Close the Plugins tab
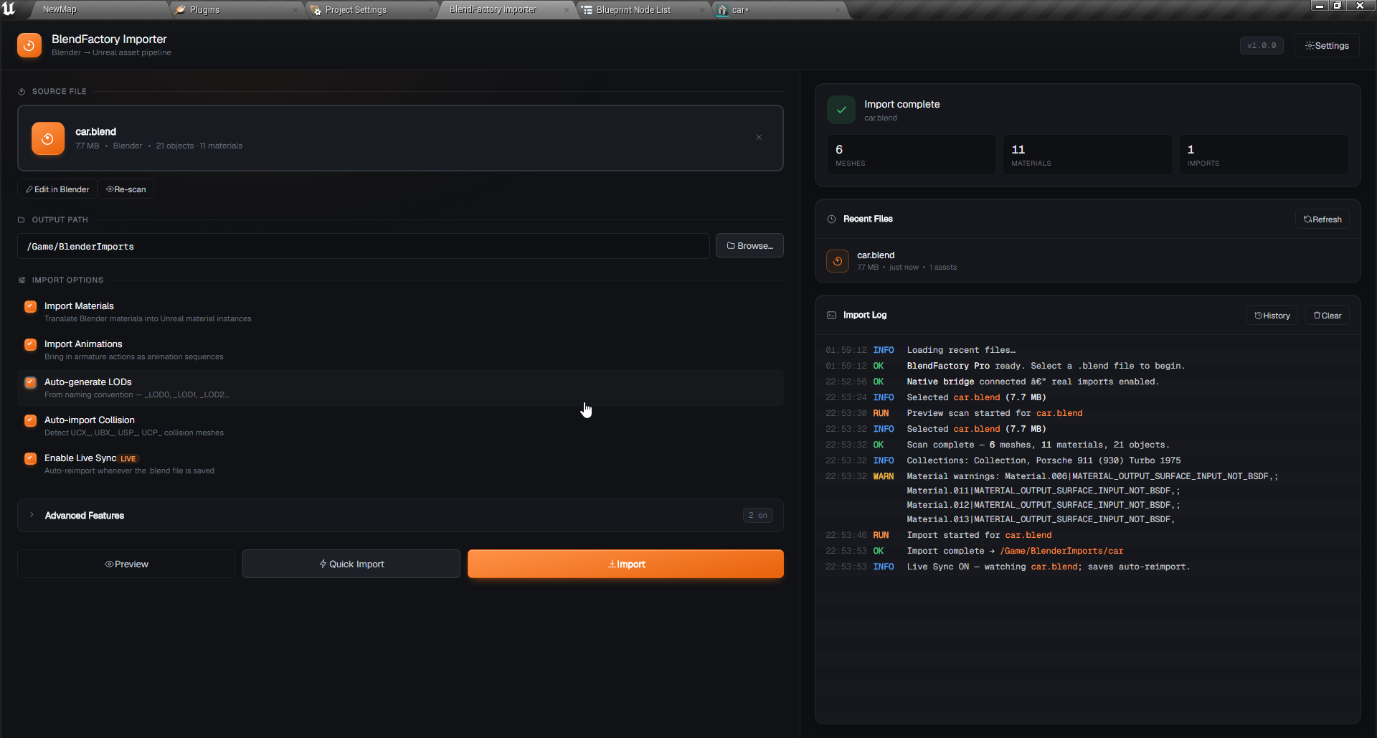1377x738 pixels. pos(295,10)
